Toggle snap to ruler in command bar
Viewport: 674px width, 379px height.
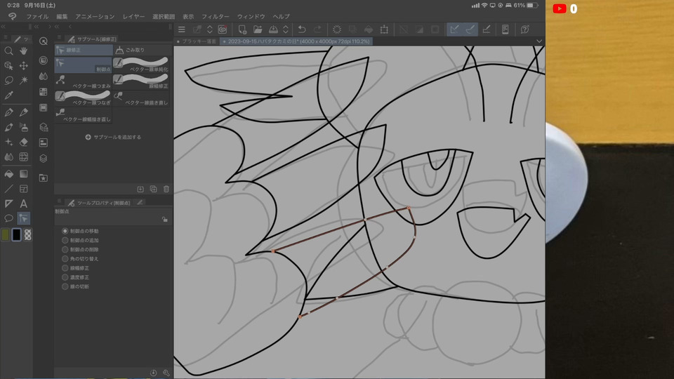pos(454,29)
